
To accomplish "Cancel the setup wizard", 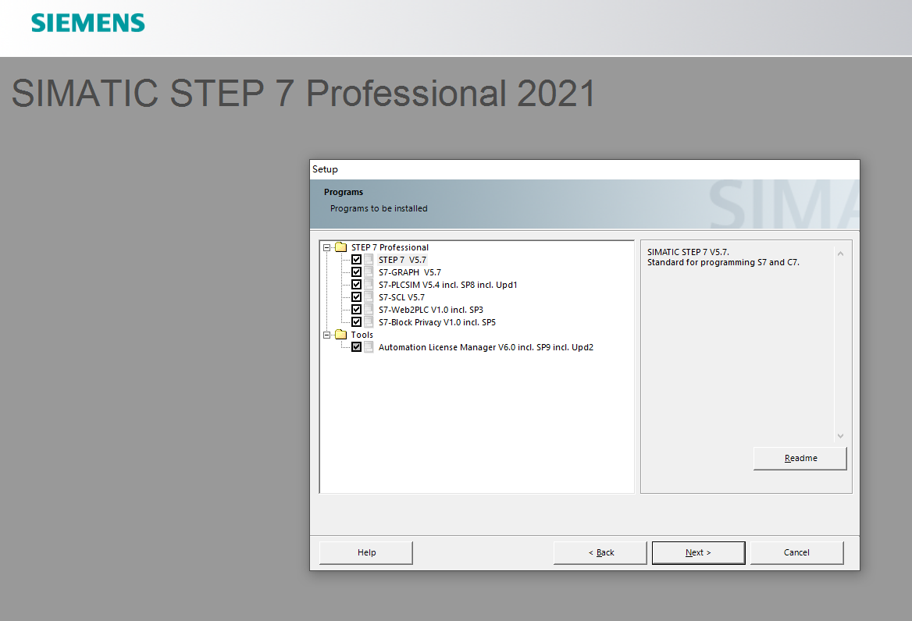I will (796, 552).
